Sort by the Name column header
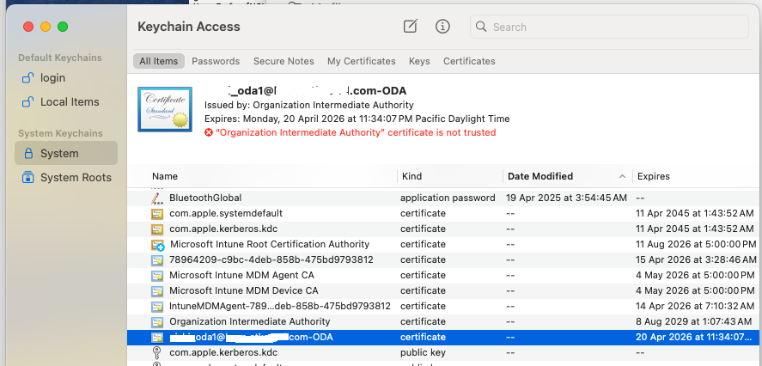 [x=165, y=176]
